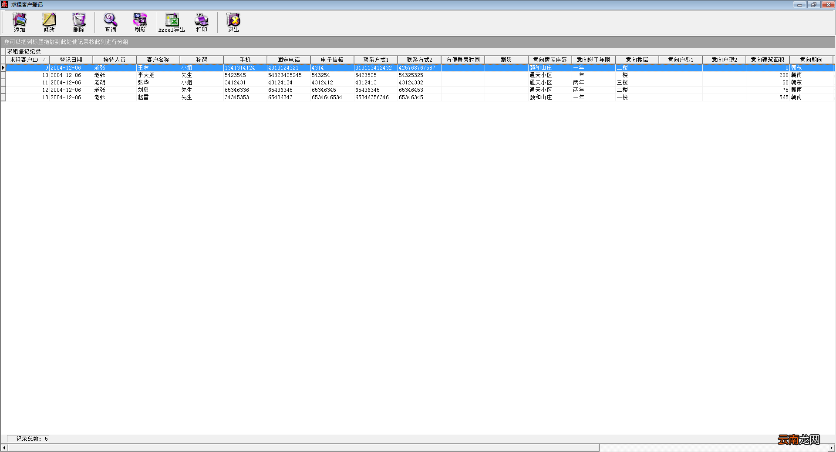This screenshot has width=836, height=452.
Task: Click the 意向楼层 column header
Action: [x=637, y=60]
